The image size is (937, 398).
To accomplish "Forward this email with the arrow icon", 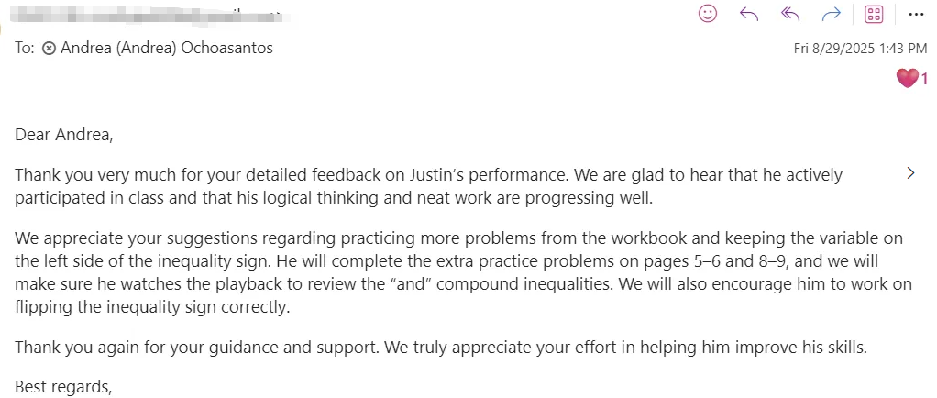I will 832,14.
